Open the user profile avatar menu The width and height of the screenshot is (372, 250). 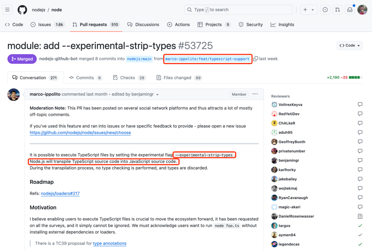(x=362, y=10)
